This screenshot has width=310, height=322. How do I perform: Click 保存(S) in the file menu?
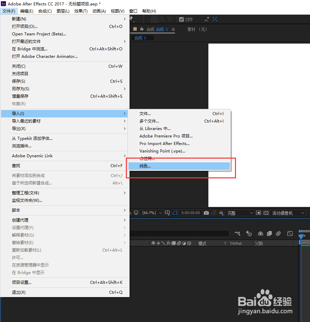coord(64,81)
